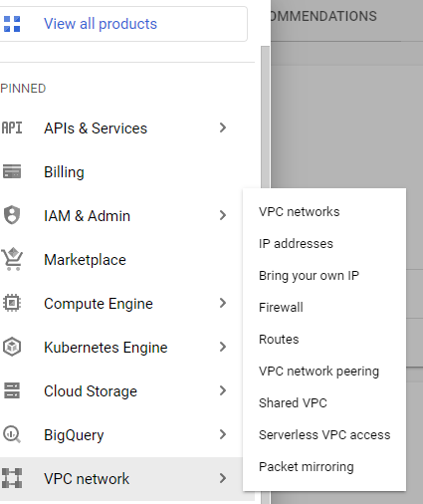Click the Kubernetes Engine hexagon icon
Viewport: 423px width, 504px height.
pyautogui.click(x=12, y=347)
